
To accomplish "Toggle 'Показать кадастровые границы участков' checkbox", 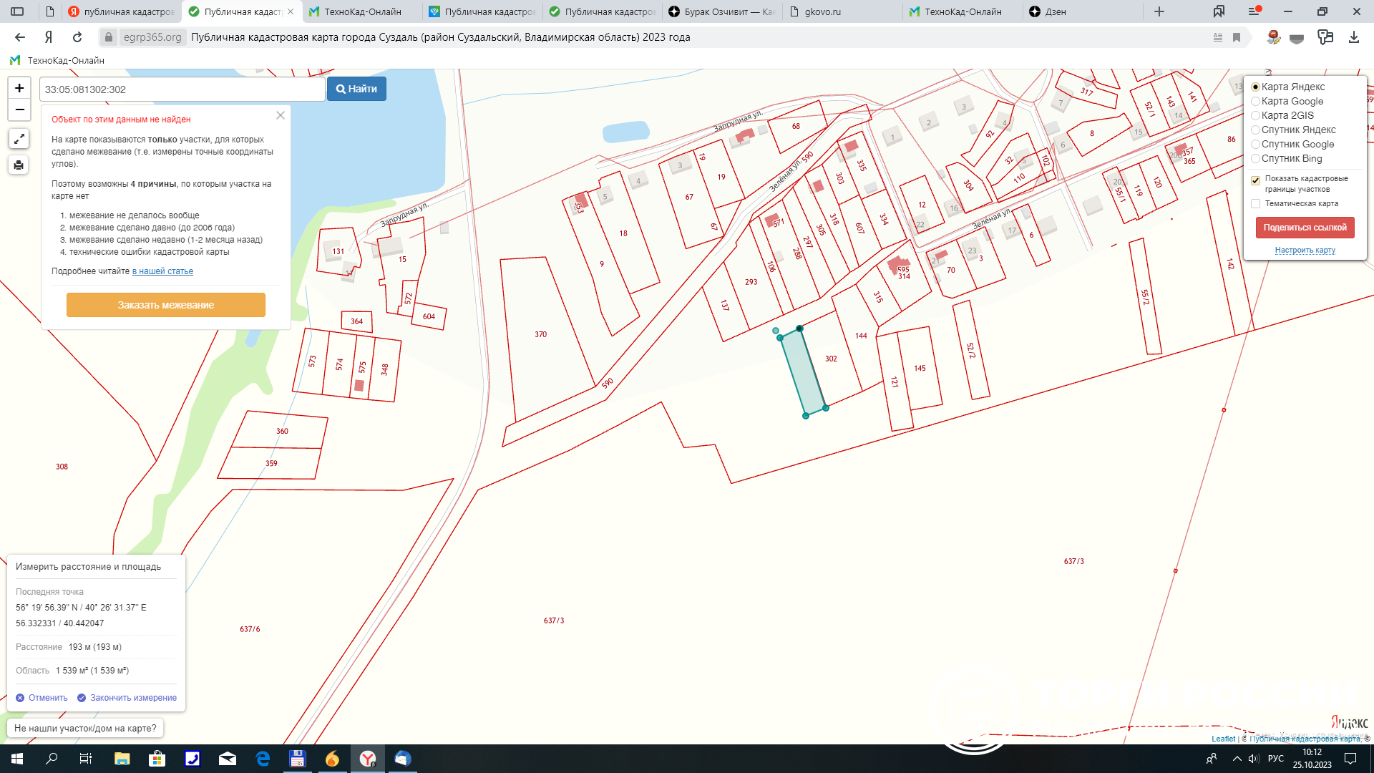I will [1255, 180].
